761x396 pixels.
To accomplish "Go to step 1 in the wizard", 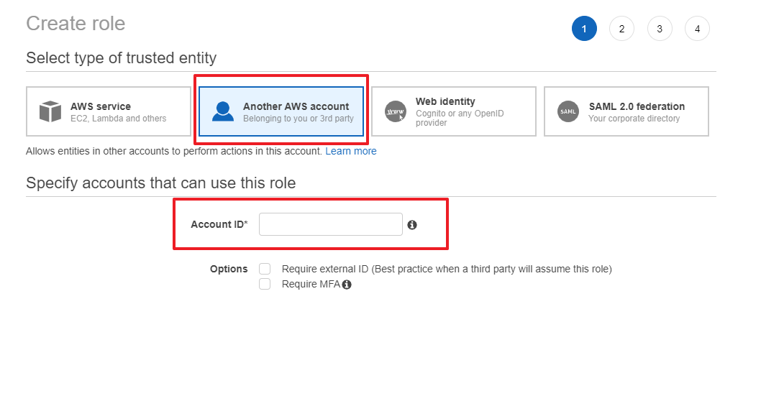I will (584, 29).
